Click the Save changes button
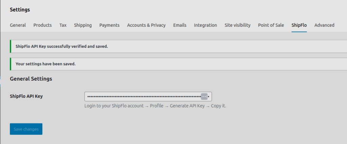This screenshot has height=144, width=347. point(26,129)
